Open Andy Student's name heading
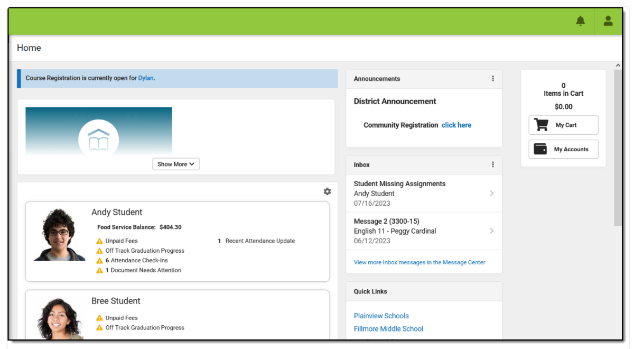Viewport: 634px width, 349px height. [117, 212]
